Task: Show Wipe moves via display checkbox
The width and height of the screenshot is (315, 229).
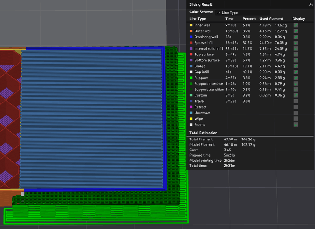Action: (296, 118)
